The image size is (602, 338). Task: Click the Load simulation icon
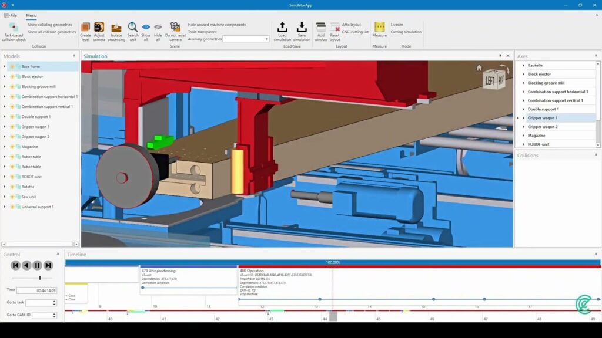pyautogui.click(x=282, y=27)
